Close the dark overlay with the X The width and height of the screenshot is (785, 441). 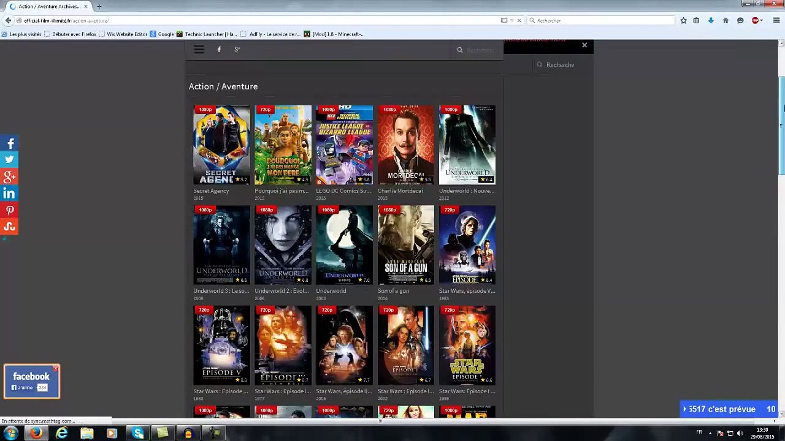(584, 45)
